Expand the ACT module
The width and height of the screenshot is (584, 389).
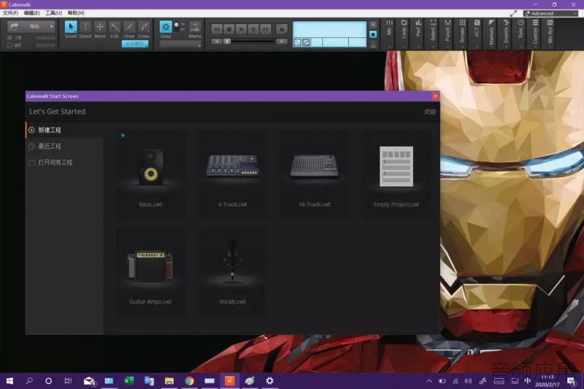pyautogui.click(x=477, y=34)
